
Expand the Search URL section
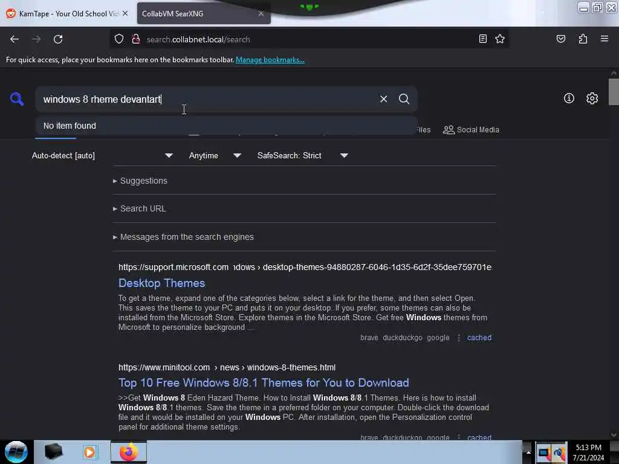140,208
